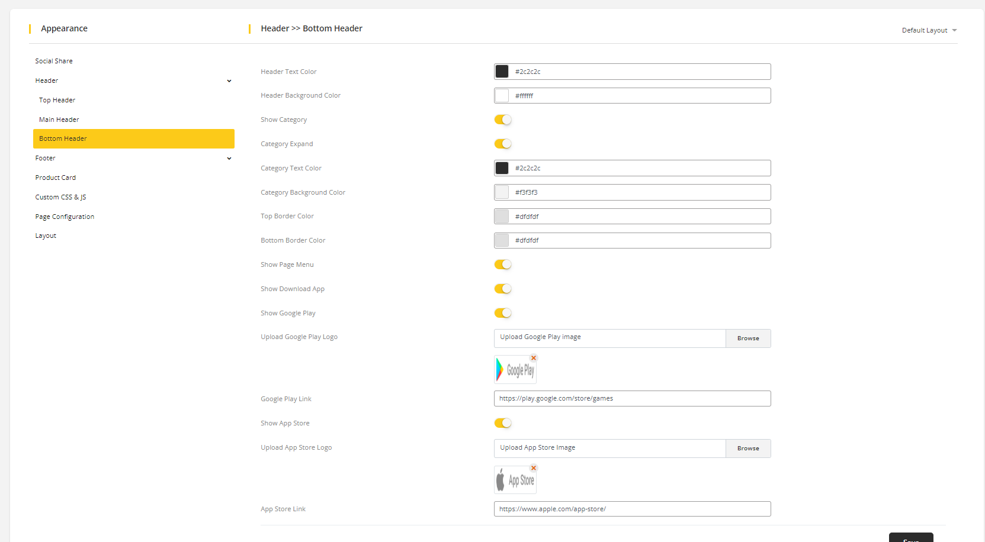This screenshot has width=985, height=542.
Task: Disable the Category Expand switch
Action: 503,144
